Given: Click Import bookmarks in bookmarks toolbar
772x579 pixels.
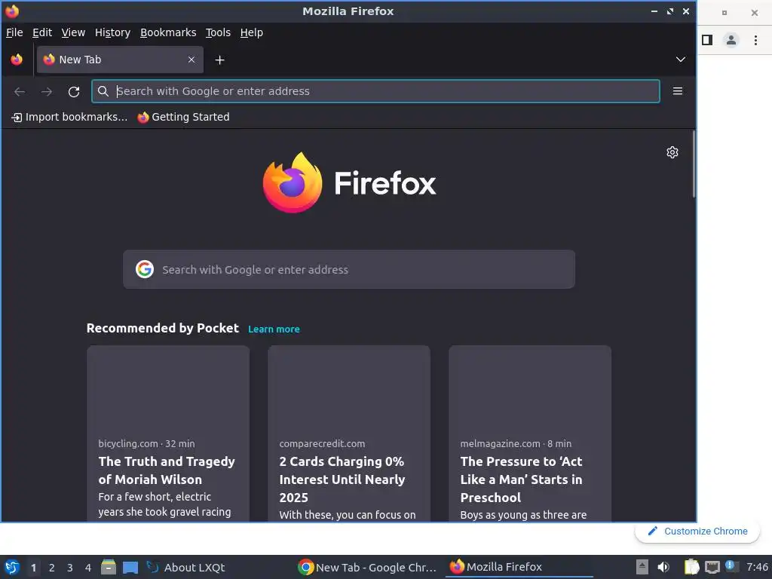Looking at the screenshot, I should [69, 117].
